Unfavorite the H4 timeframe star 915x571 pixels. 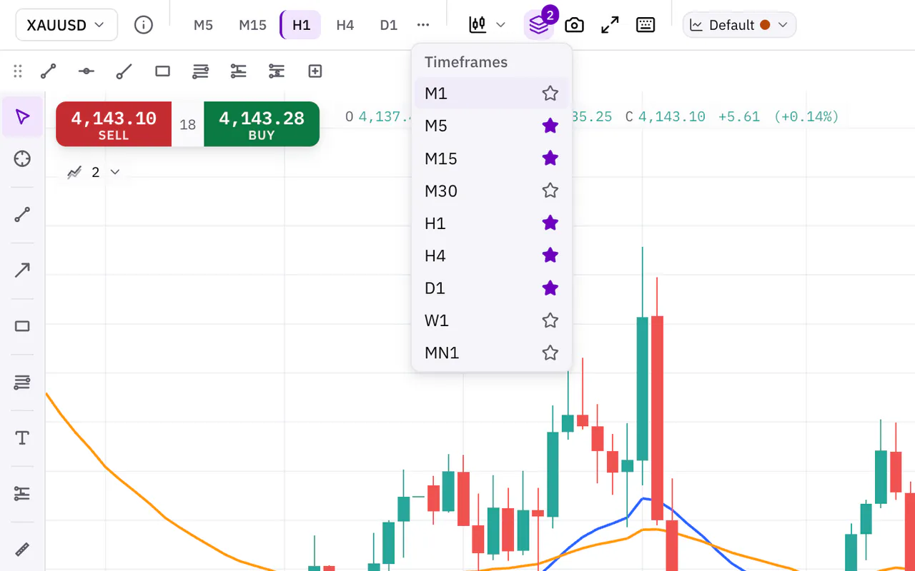click(x=550, y=256)
